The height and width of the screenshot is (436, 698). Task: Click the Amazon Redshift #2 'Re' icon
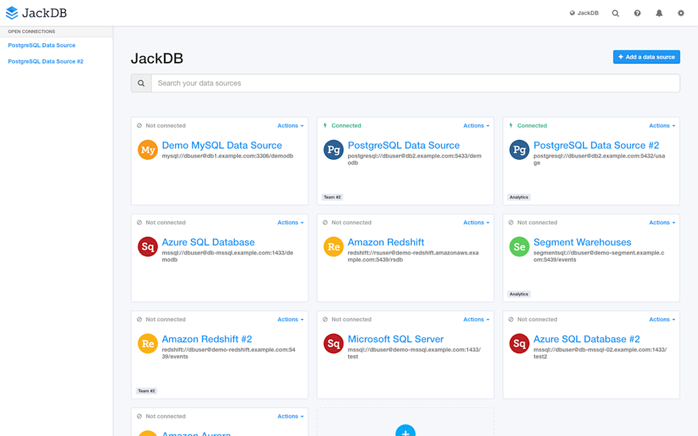tap(148, 344)
